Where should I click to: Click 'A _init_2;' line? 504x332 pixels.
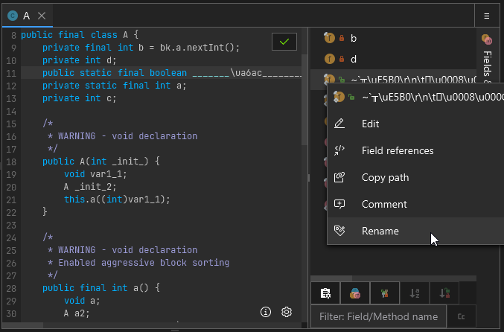tap(90, 187)
